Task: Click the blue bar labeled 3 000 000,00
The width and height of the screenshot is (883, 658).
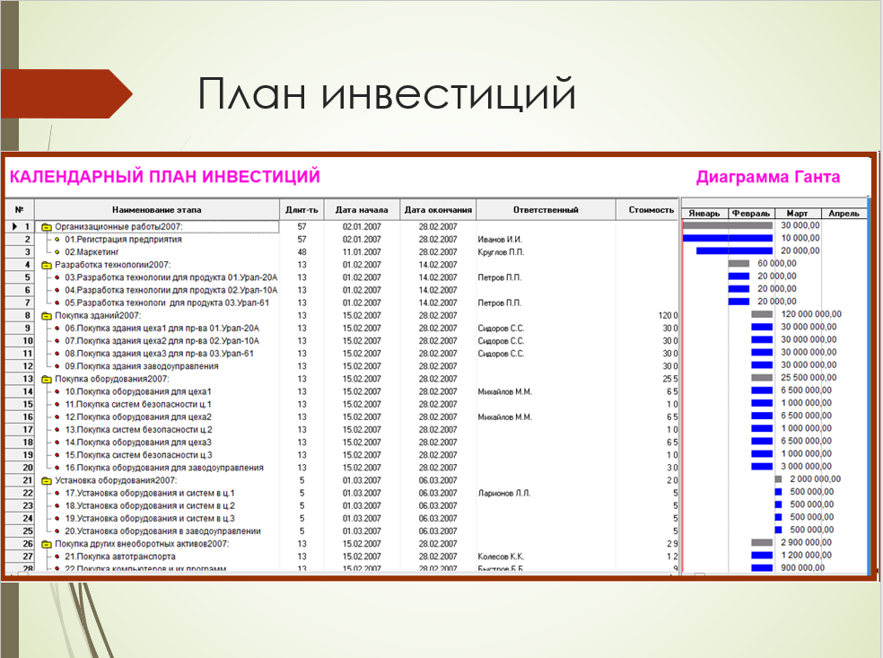Action: [762, 467]
